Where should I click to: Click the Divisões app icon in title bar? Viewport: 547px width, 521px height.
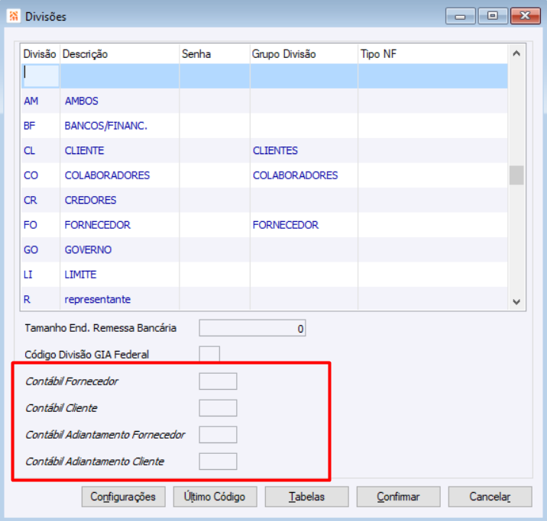[x=14, y=16]
